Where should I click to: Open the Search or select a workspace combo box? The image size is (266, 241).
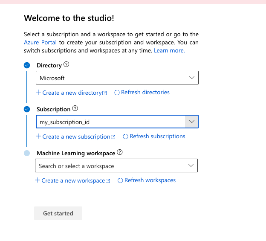click(x=116, y=166)
